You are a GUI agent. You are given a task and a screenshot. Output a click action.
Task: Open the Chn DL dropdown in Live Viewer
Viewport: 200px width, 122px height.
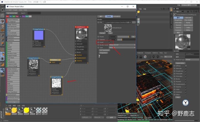coord(168,57)
